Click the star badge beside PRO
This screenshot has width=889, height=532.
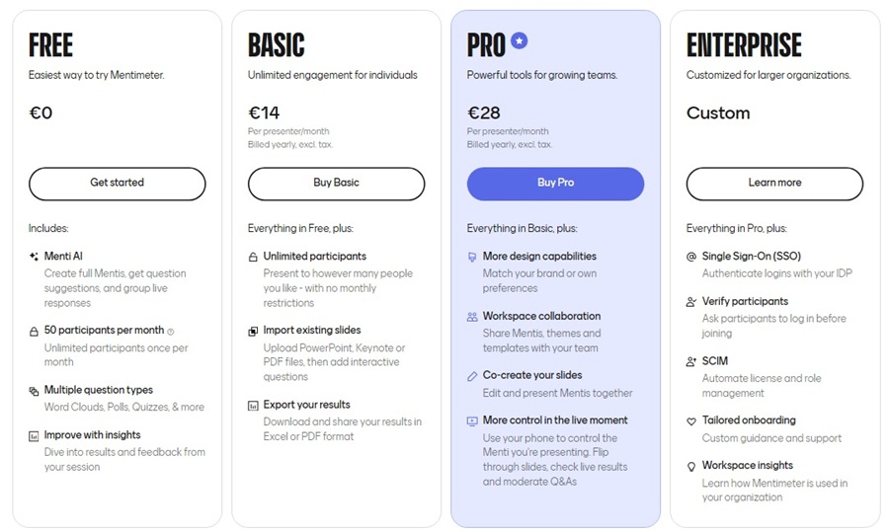coord(519,40)
